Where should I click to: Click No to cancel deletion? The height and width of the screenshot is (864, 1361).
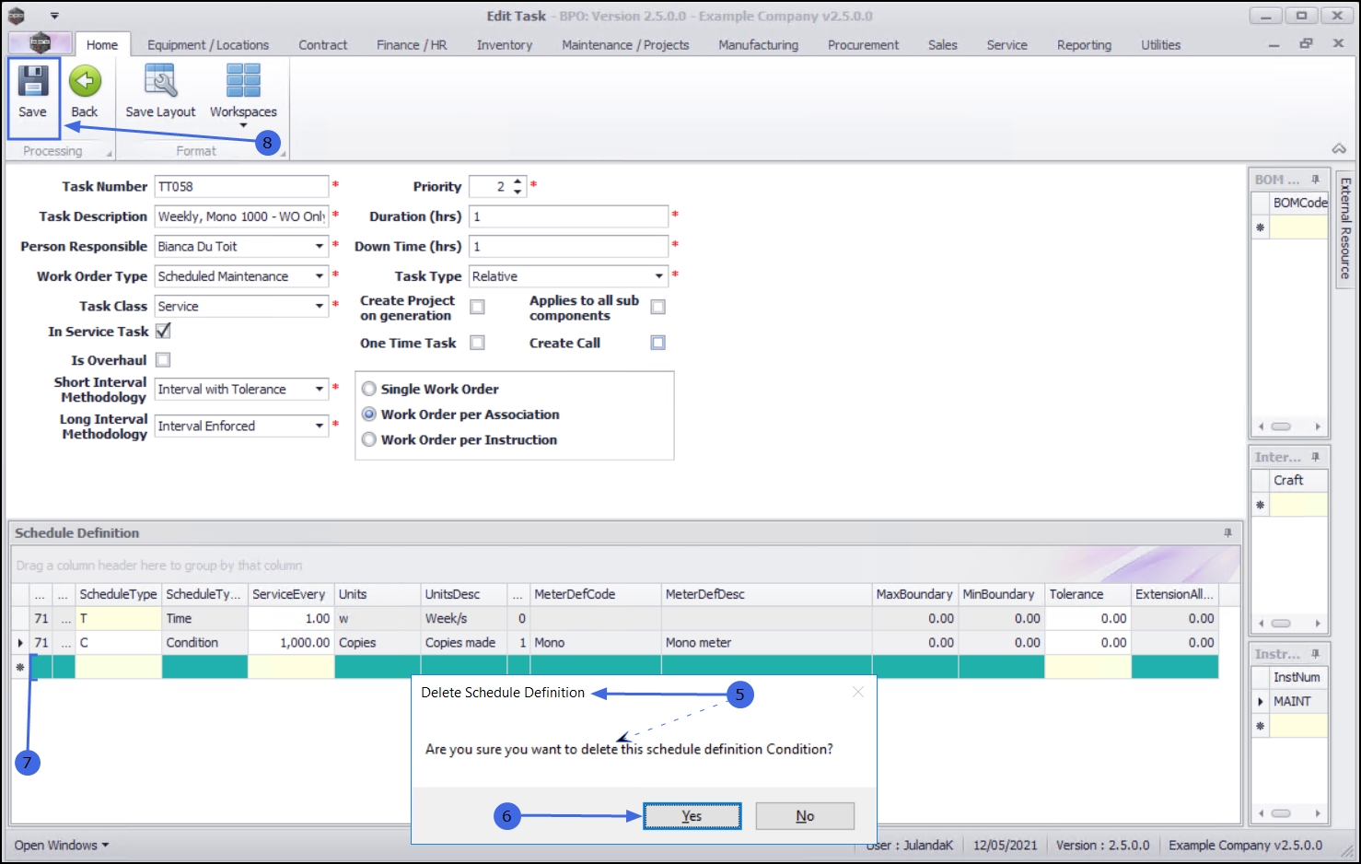(805, 816)
